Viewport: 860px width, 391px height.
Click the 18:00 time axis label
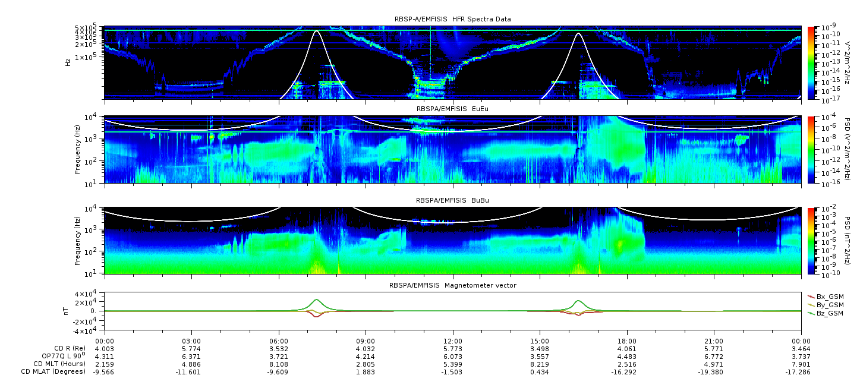click(x=627, y=340)
